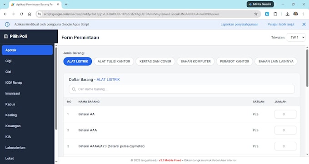309x164 pixels.
Task: Expand the tab search chevron
Action: (5, 4)
